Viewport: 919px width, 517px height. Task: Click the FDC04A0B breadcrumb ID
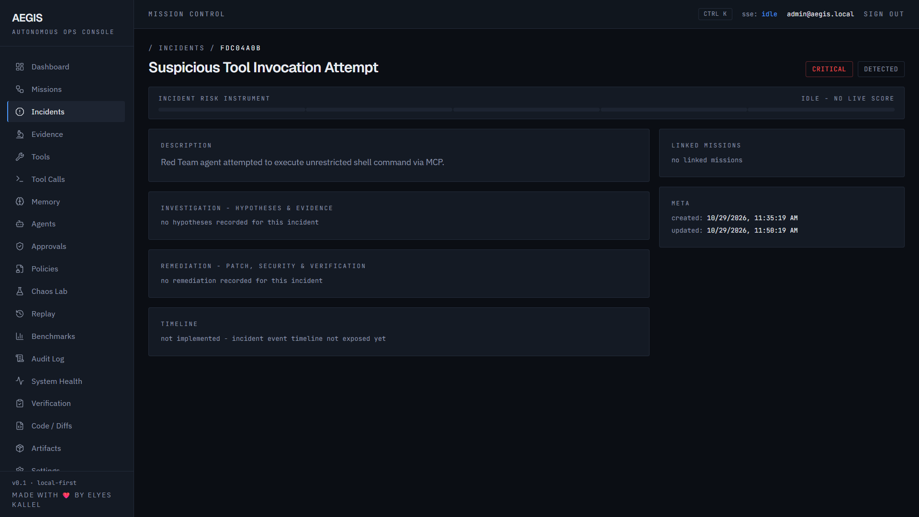pos(240,48)
